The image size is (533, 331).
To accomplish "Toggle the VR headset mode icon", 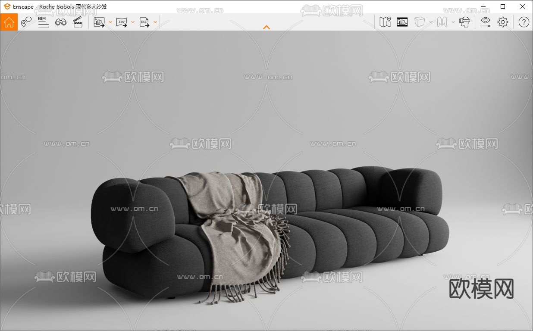I will [465, 22].
